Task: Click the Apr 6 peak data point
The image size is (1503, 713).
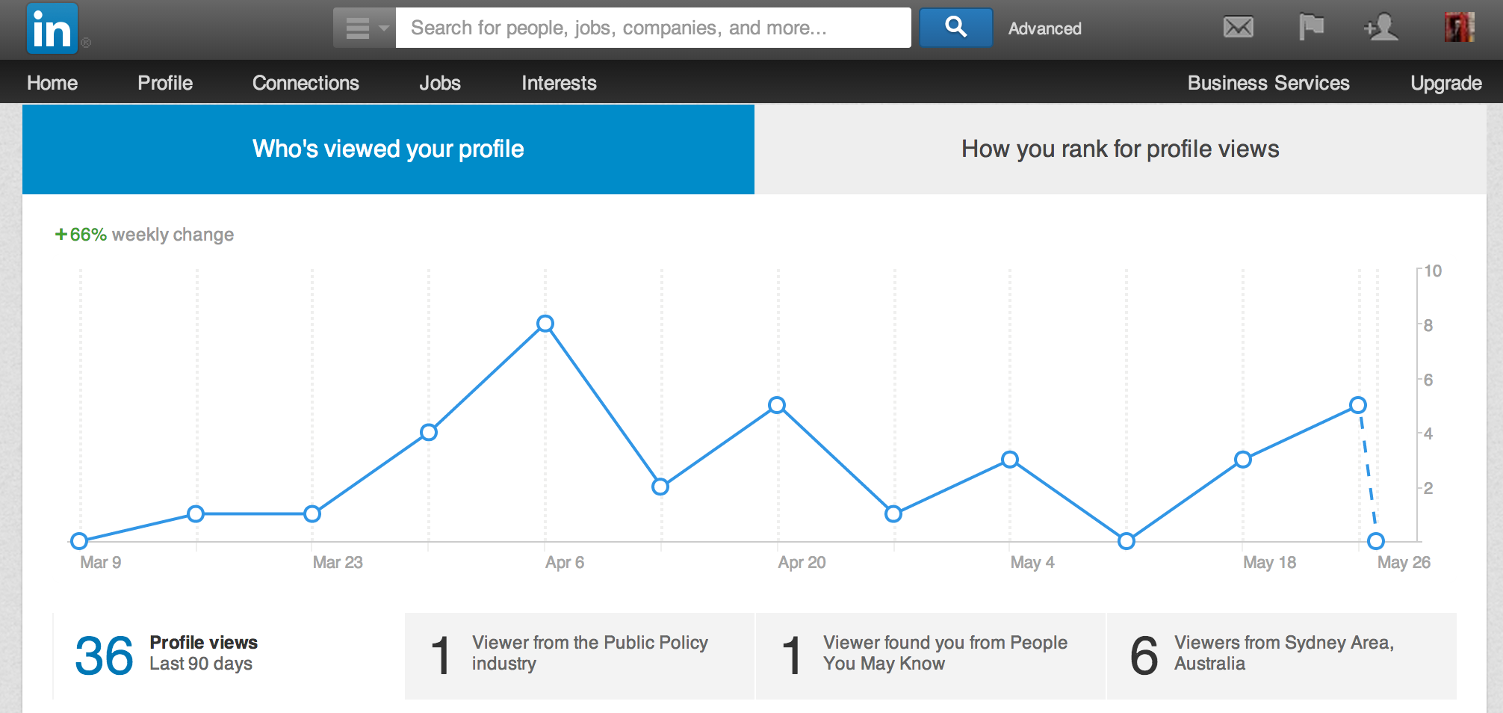Action: coord(545,324)
